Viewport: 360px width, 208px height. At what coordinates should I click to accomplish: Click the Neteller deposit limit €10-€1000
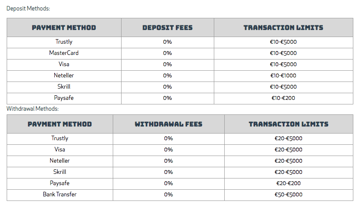pos(283,76)
